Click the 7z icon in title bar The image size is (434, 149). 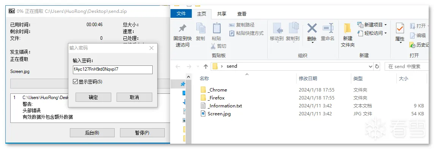click(x=11, y=11)
